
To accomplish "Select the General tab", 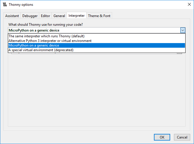I will pos(59,16).
